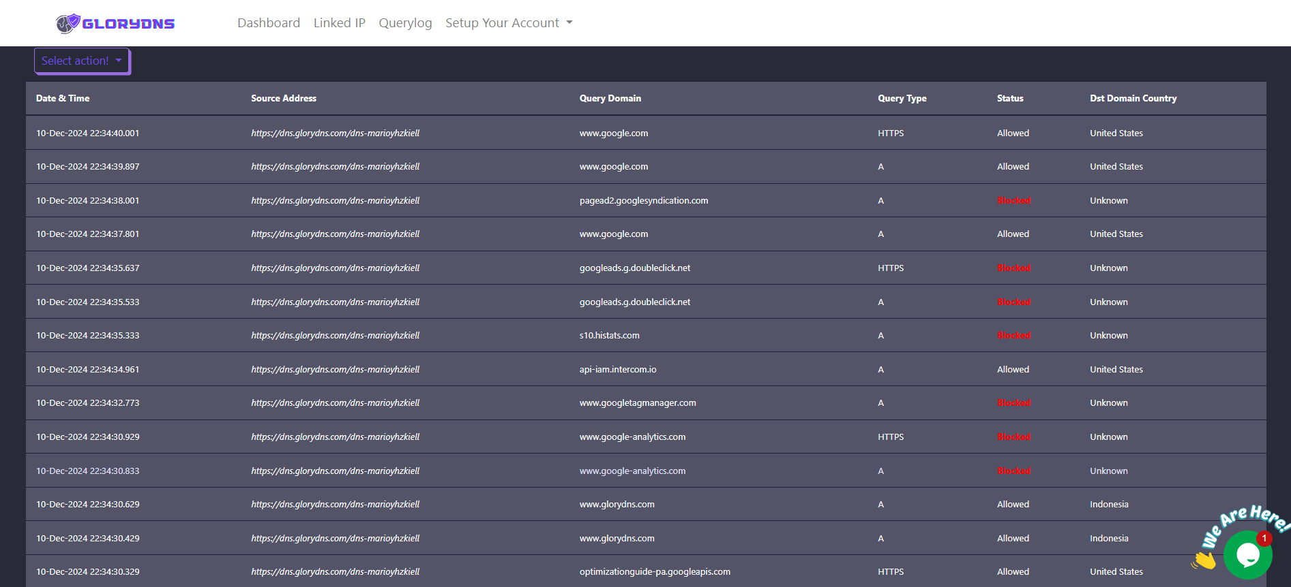
Task: Click the GloryDNS logo
Action: point(115,23)
